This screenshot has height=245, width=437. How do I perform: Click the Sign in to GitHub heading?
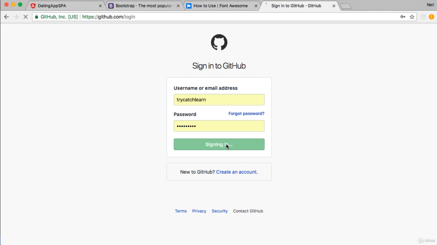[x=219, y=66]
